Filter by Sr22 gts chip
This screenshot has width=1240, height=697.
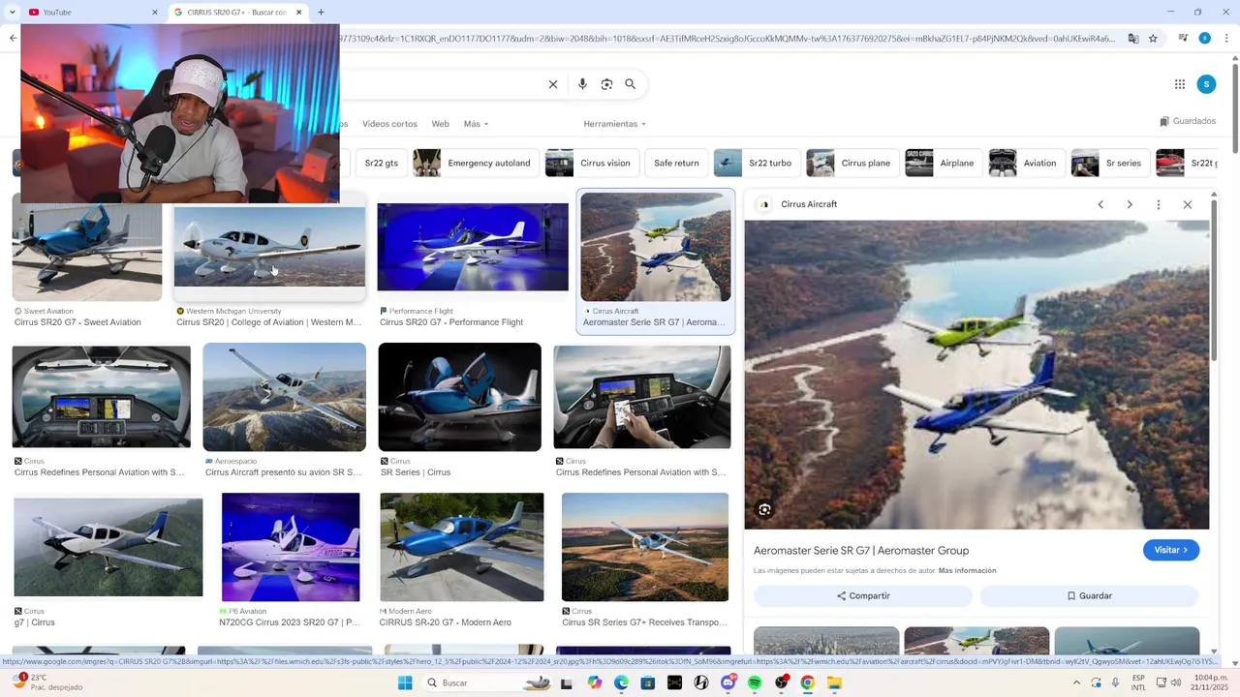click(x=382, y=163)
